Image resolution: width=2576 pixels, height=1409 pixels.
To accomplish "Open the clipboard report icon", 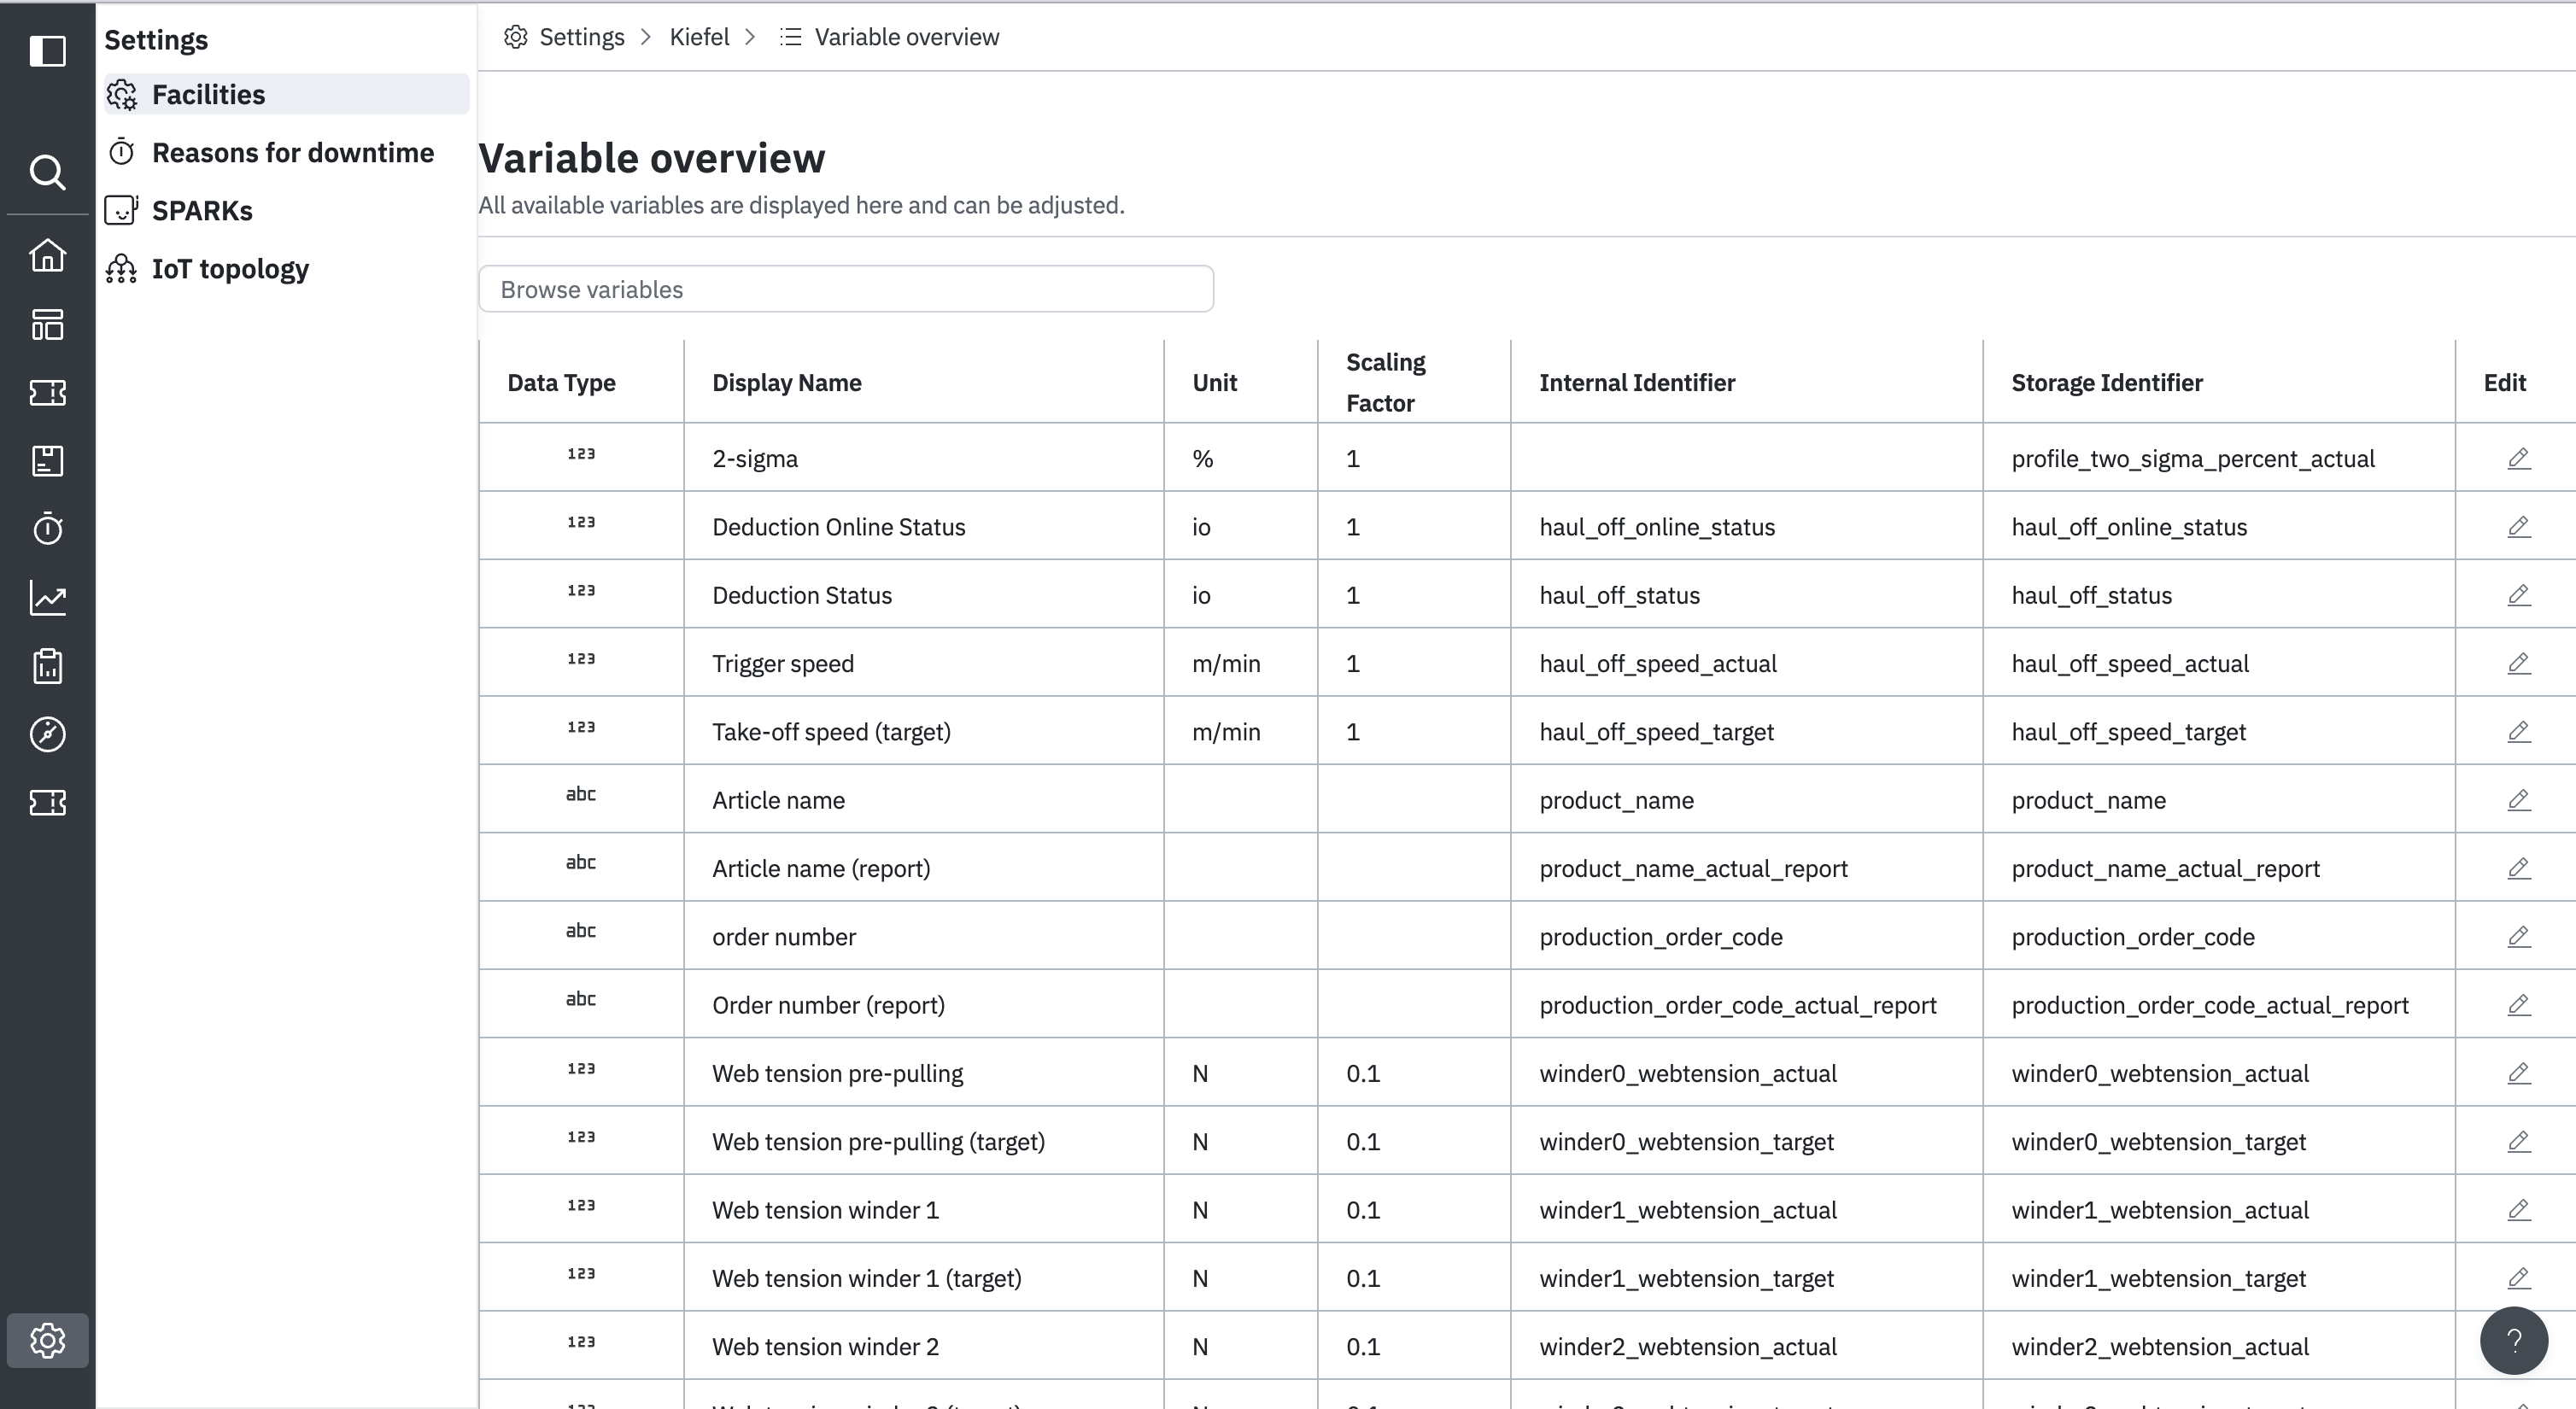I will 47,666.
